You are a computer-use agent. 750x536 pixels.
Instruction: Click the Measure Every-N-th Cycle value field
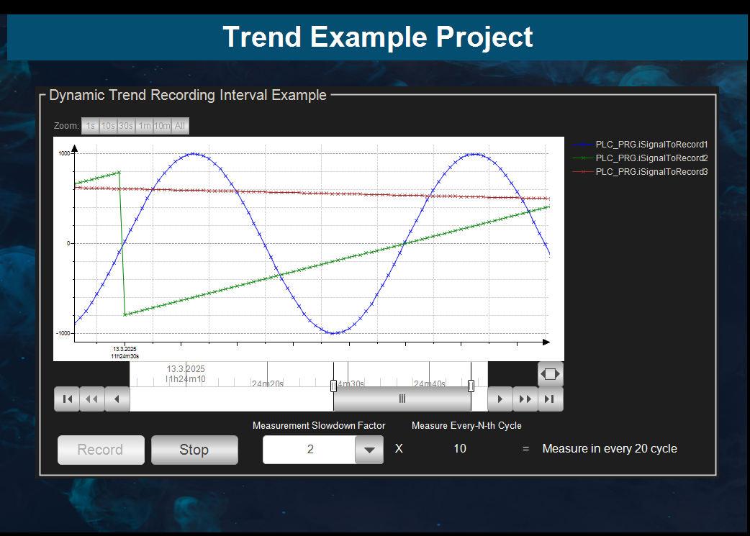[459, 448]
